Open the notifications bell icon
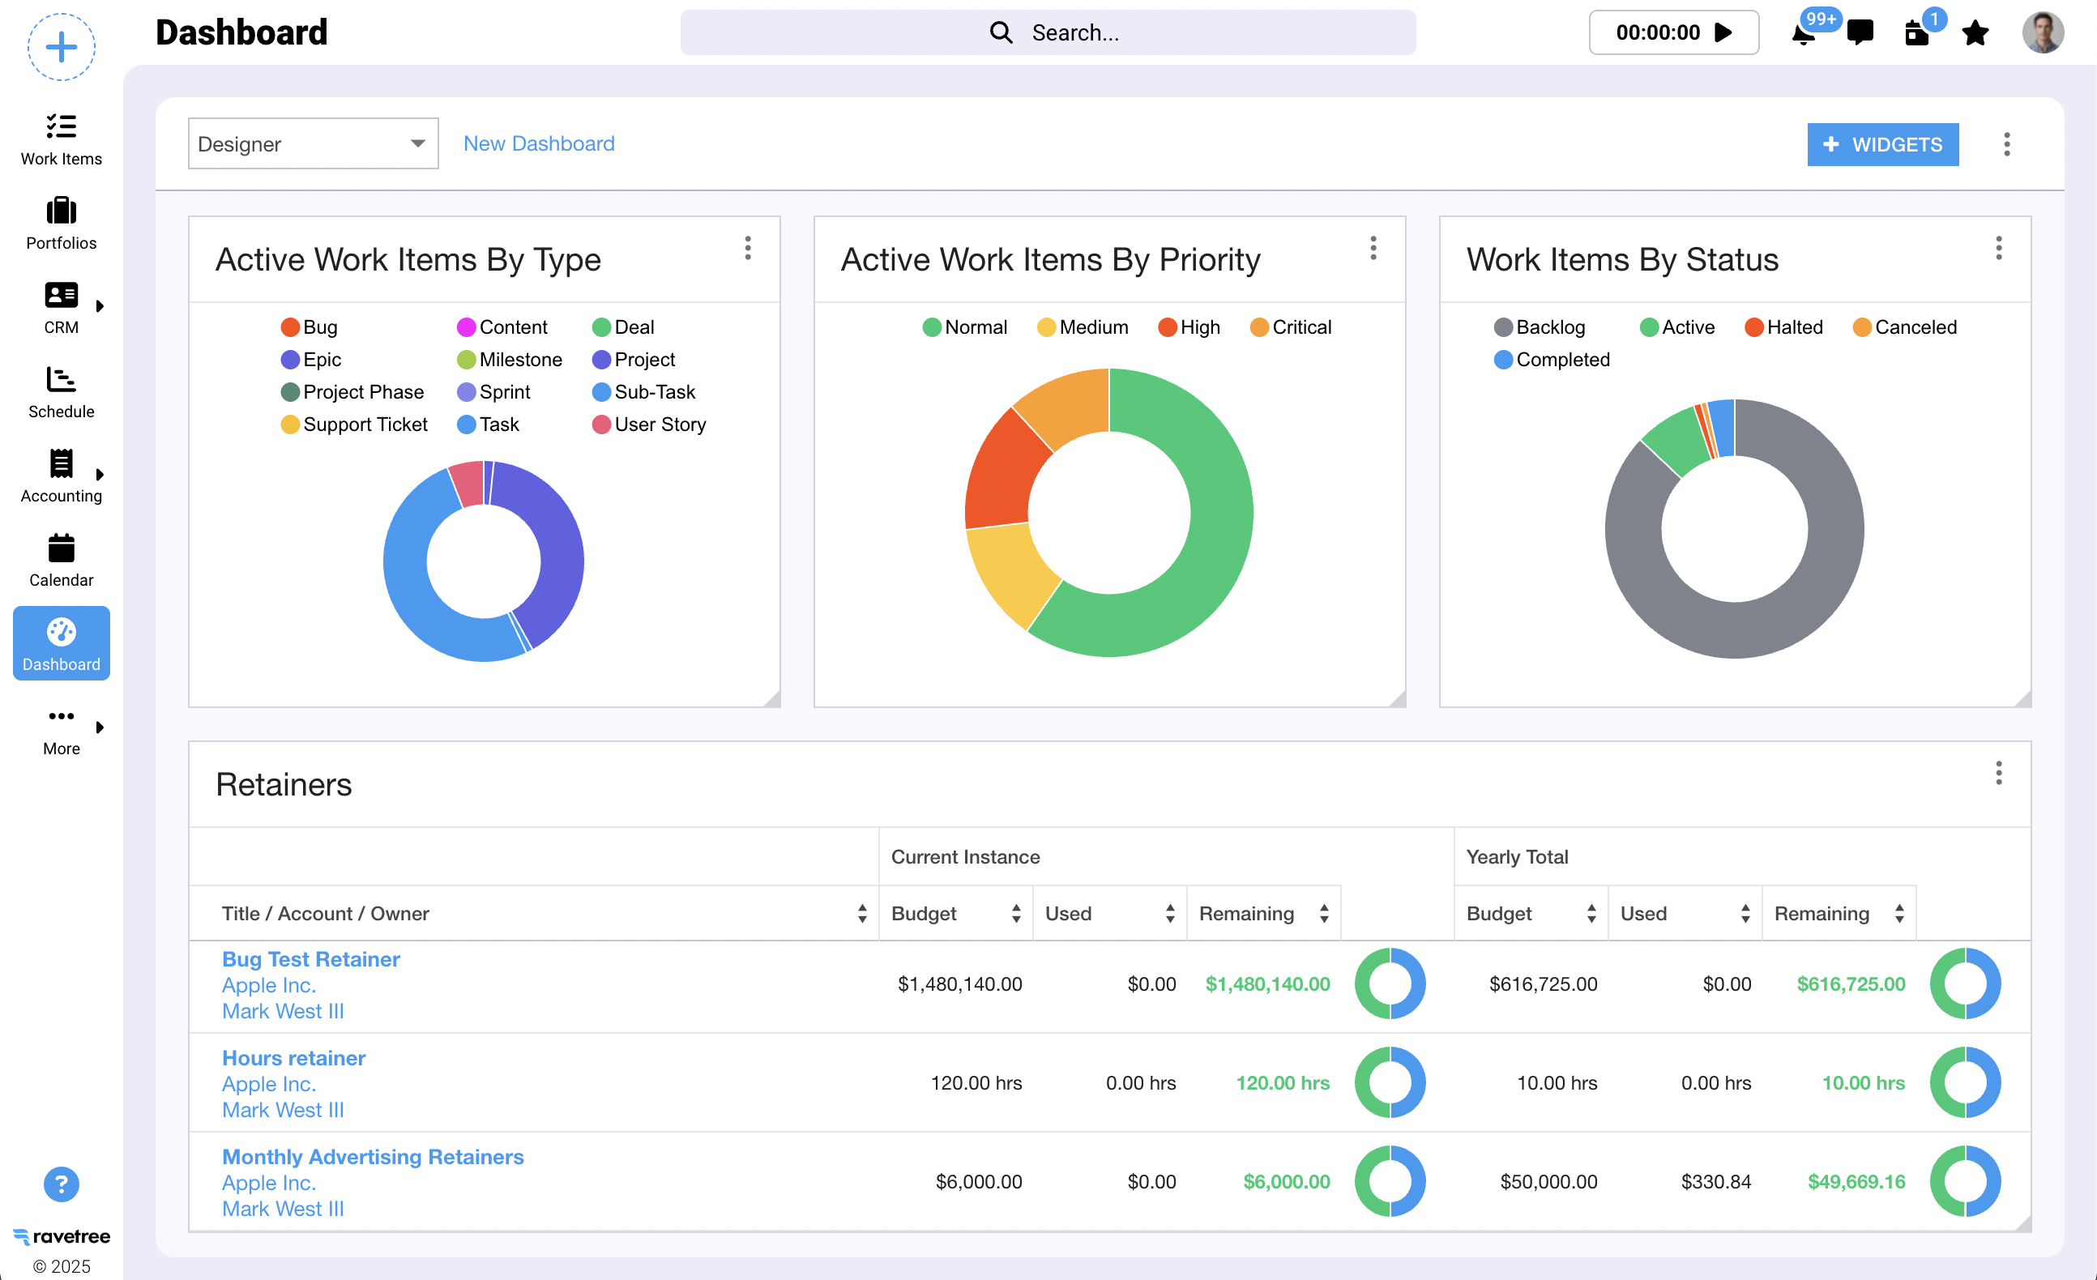 coord(1803,34)
